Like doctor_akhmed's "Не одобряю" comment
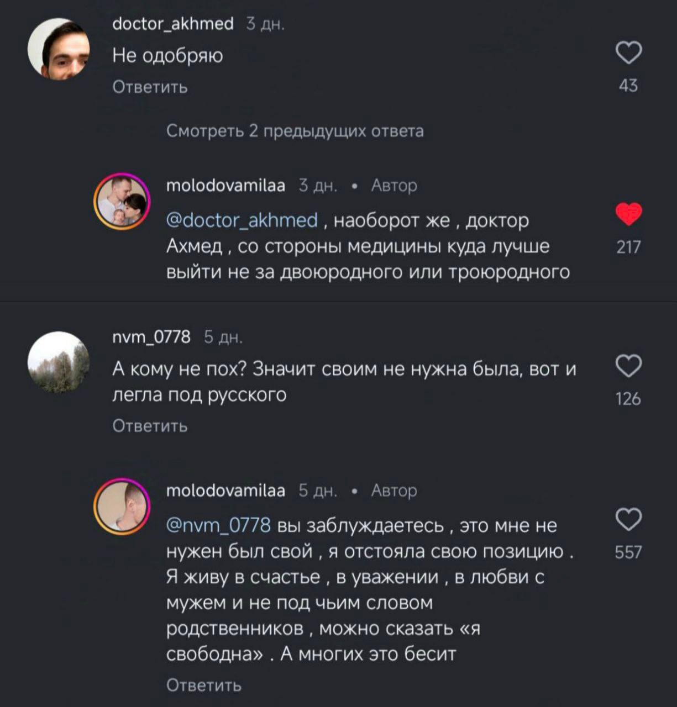 pos(628,54)
